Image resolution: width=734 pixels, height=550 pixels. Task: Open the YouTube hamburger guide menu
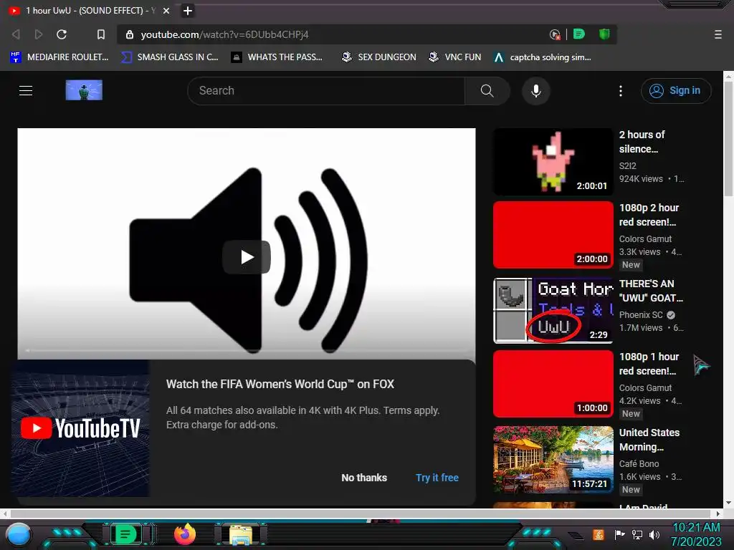(26, 91)
